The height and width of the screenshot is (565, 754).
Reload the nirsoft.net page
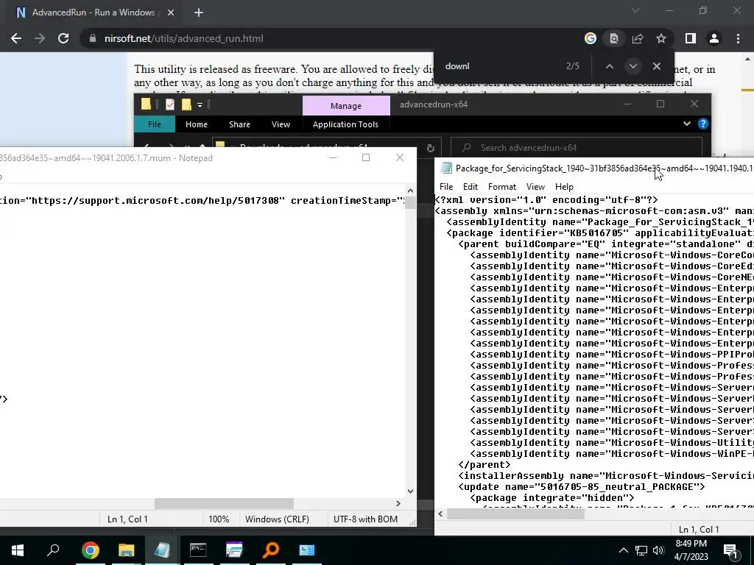click(63, 38)
